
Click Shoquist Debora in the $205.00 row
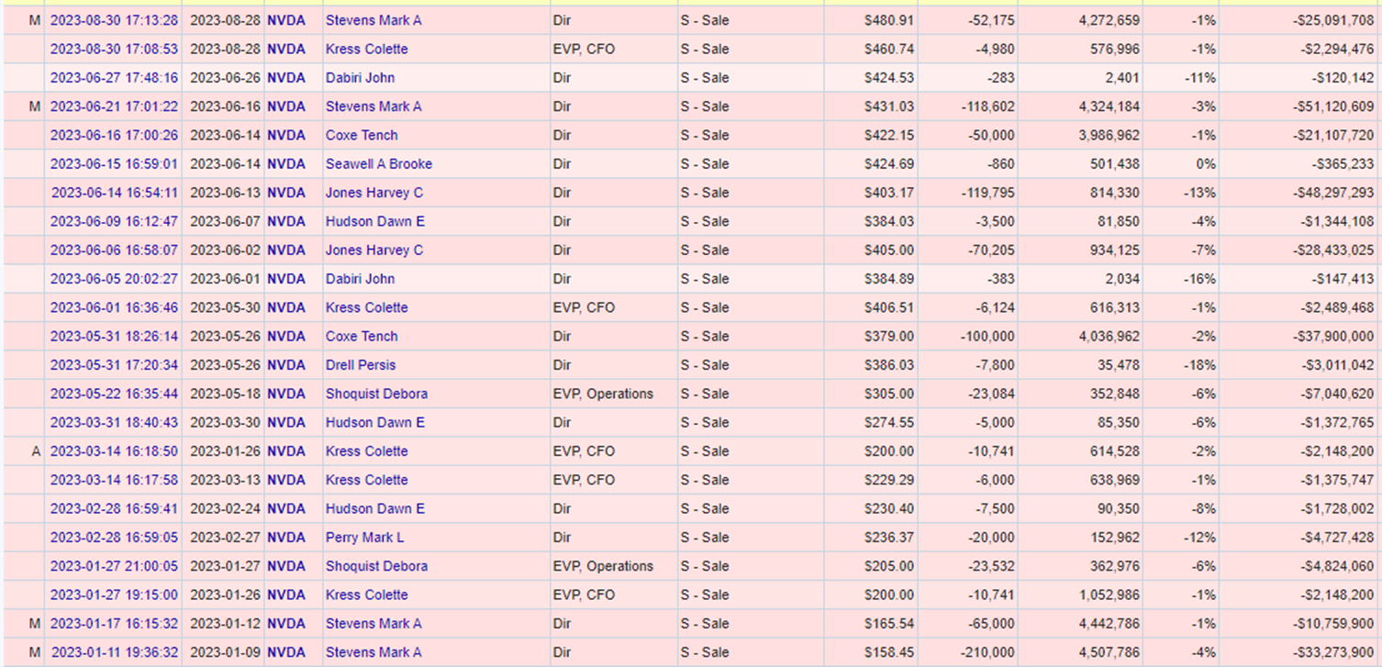click(376, 566)
